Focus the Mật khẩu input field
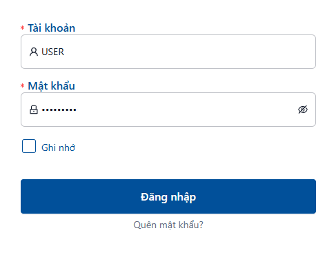Screen dimensions: 336x255 coord(168,110)
